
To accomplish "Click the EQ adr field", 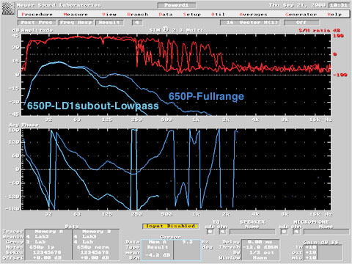I will click(x=210, y=231).
